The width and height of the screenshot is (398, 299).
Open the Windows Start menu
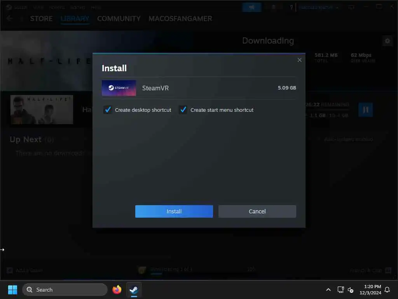click(12, 290)
